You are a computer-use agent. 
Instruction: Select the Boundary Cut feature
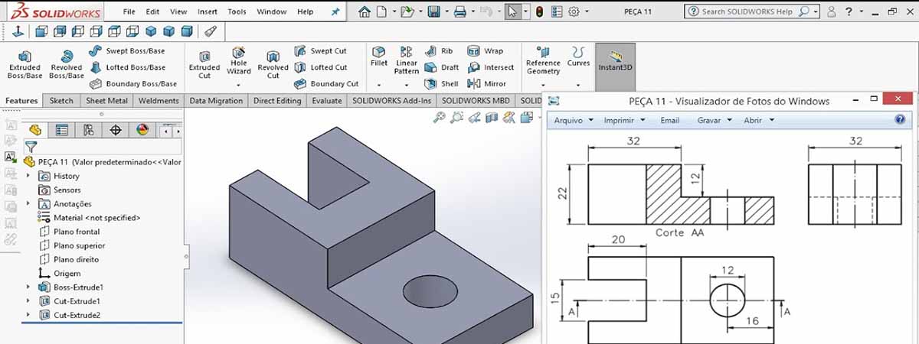pos(325,84)
